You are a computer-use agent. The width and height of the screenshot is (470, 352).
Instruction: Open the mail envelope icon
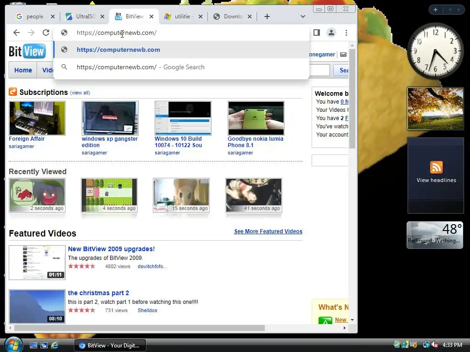[343, 55]
